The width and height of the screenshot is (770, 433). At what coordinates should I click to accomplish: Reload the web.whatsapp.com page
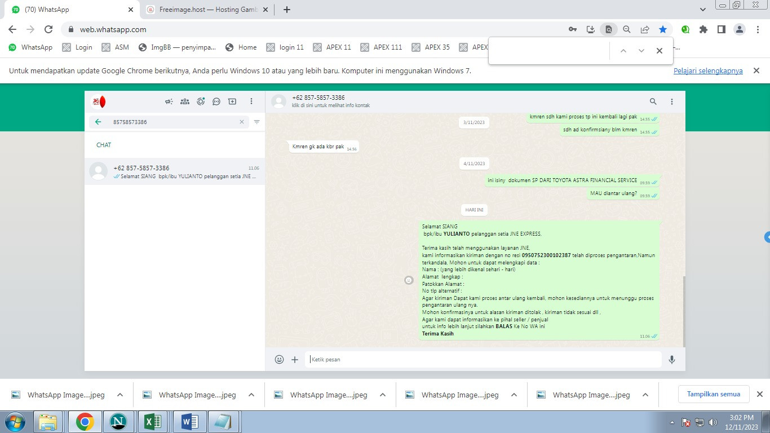[x=48, y=29]
